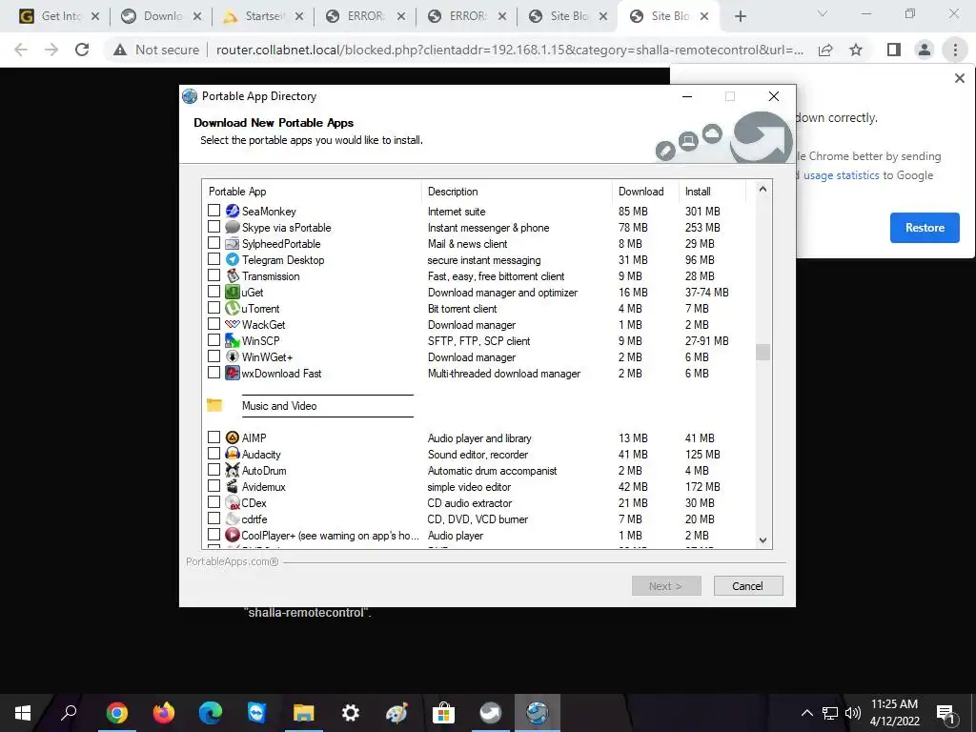Click Restore in the Chrome popup
Screen dimensions: 976x732
click(x=925, y=227)
